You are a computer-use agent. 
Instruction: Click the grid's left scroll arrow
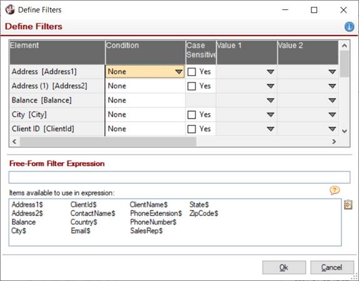click(14, 142)
